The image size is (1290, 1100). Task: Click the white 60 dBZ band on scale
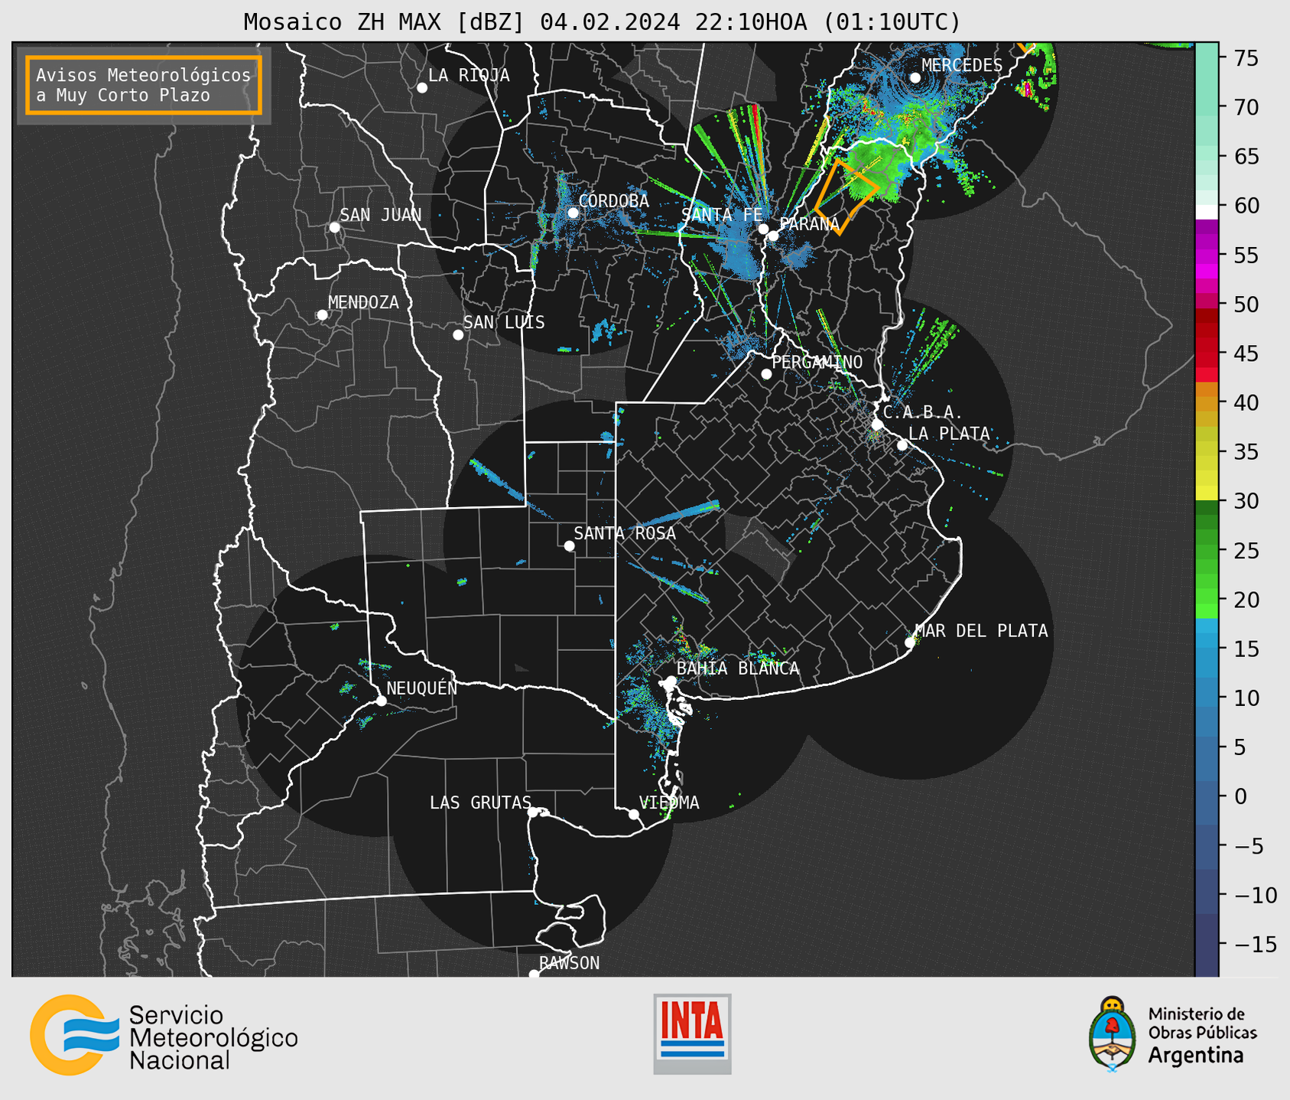click(1207, 211)
